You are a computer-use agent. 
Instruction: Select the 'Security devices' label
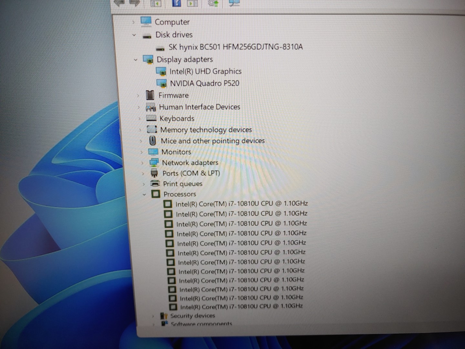193,316
